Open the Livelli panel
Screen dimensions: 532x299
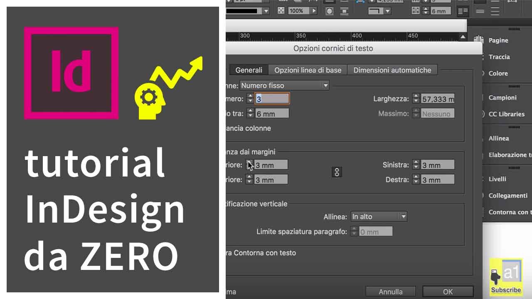pyautogui.click(x=497, y=179)
